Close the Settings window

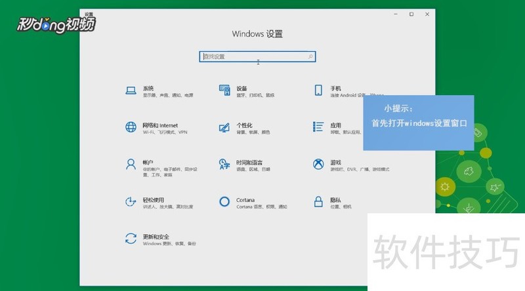point(427,14)
